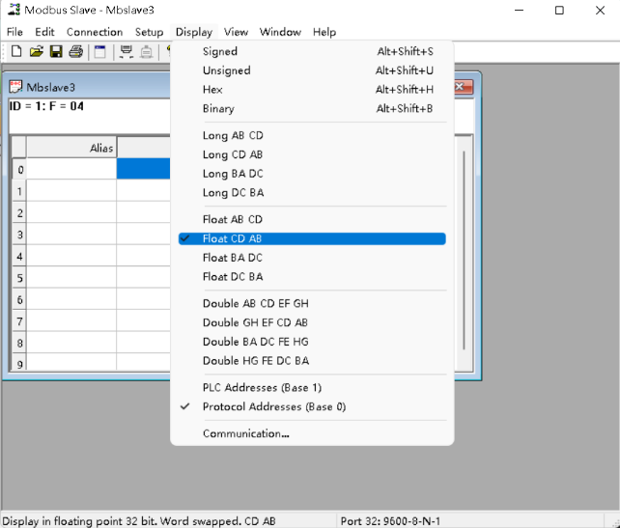
Task: Select Float AB CD format
Action: coord(312,219)
